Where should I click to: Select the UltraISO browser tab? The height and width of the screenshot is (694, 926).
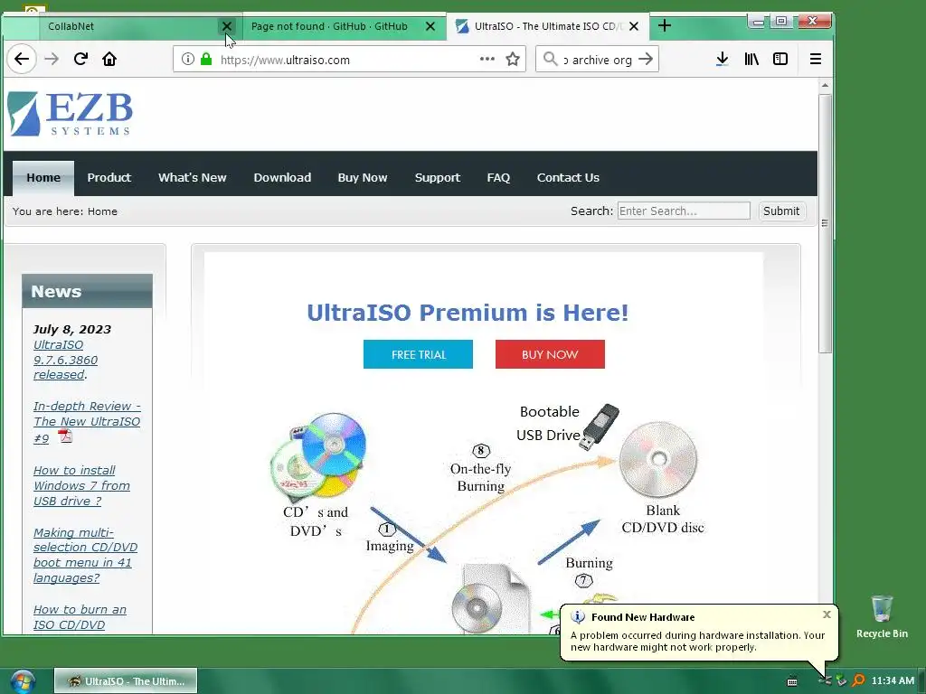click(x=547, y=26)
